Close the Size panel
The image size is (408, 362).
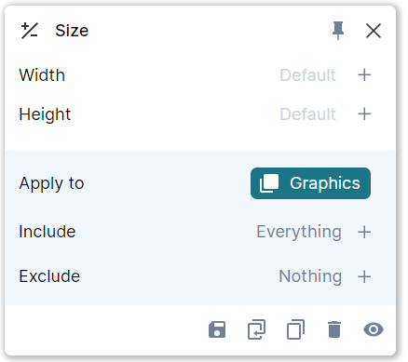(374, 31)
